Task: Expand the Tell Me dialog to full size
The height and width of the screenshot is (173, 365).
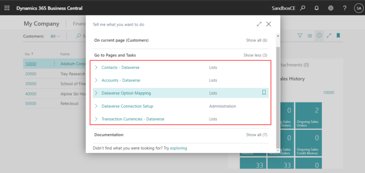Action: (259, 24)
